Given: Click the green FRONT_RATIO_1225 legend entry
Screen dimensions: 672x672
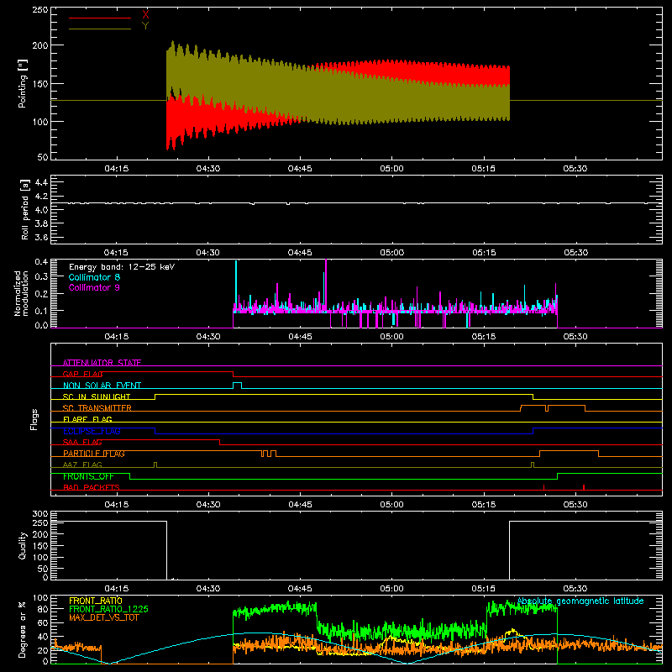Looking at the screenshot, I should pos(109,609).
